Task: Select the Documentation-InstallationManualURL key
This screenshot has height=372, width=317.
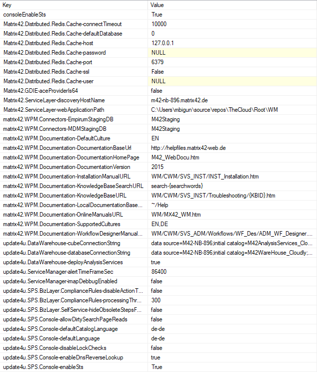Action: click(x=74, y=176)
